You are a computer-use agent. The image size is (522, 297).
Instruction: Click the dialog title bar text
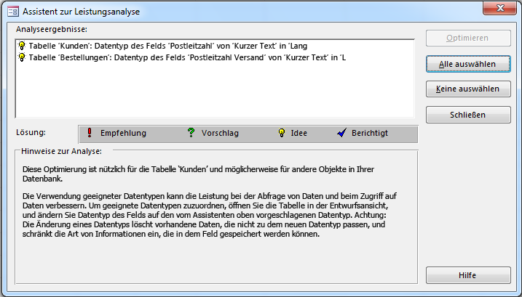pos(82,12)
